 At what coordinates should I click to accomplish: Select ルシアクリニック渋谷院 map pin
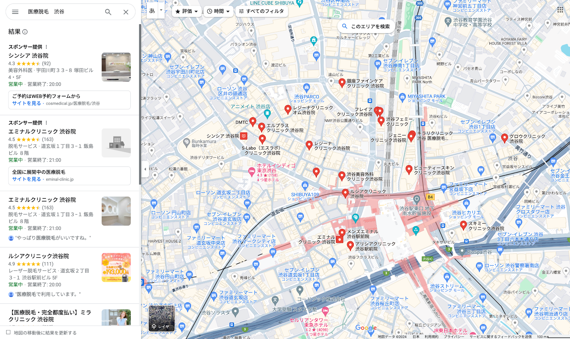[345, 193]
